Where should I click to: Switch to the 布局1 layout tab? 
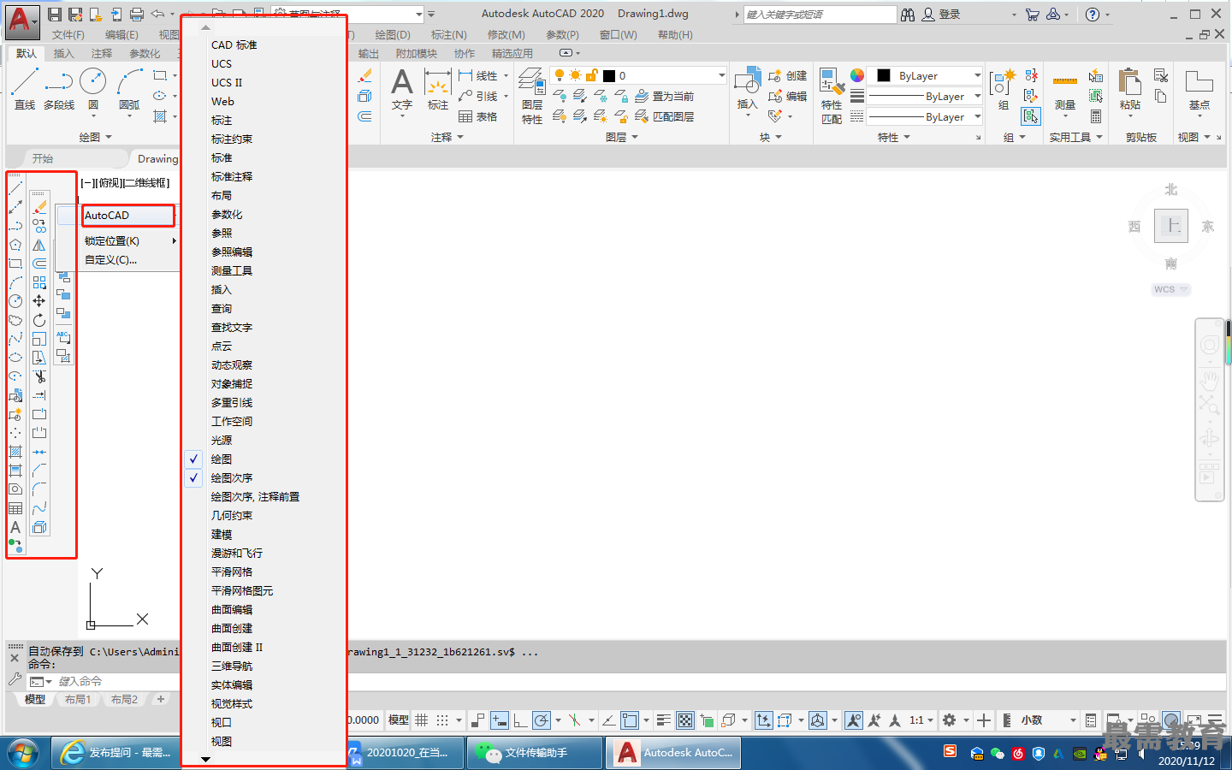(78, 700)
